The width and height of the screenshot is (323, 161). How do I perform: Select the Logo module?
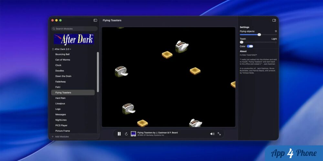[58, 109]
